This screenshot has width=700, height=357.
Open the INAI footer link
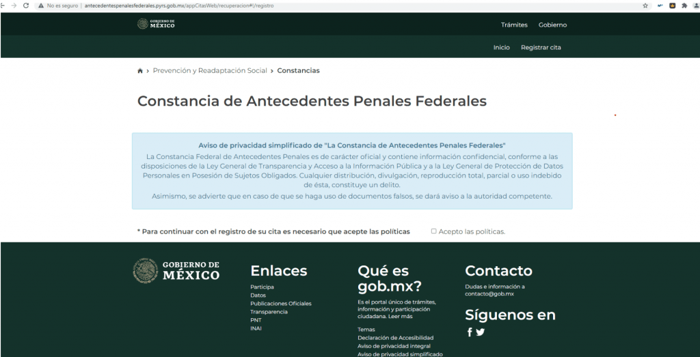click(x=256, y=328)
